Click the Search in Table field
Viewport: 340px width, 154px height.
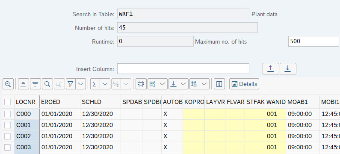click(183, 14)
